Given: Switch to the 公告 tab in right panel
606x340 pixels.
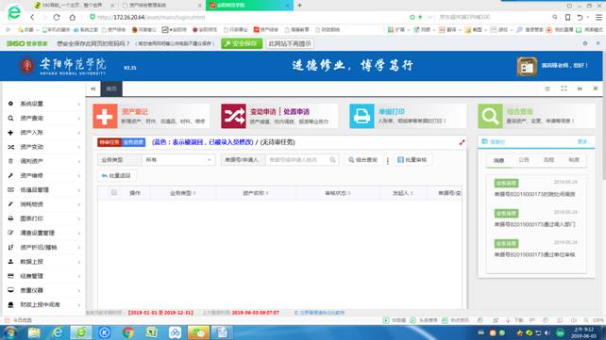Looking at the screenshot, I should [524, 159].
